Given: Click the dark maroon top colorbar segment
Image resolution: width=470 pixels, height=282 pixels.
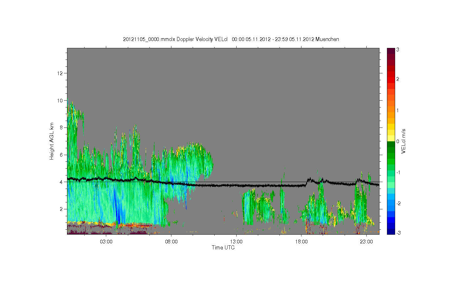Looking at the screenshot, I should point(391,50).
